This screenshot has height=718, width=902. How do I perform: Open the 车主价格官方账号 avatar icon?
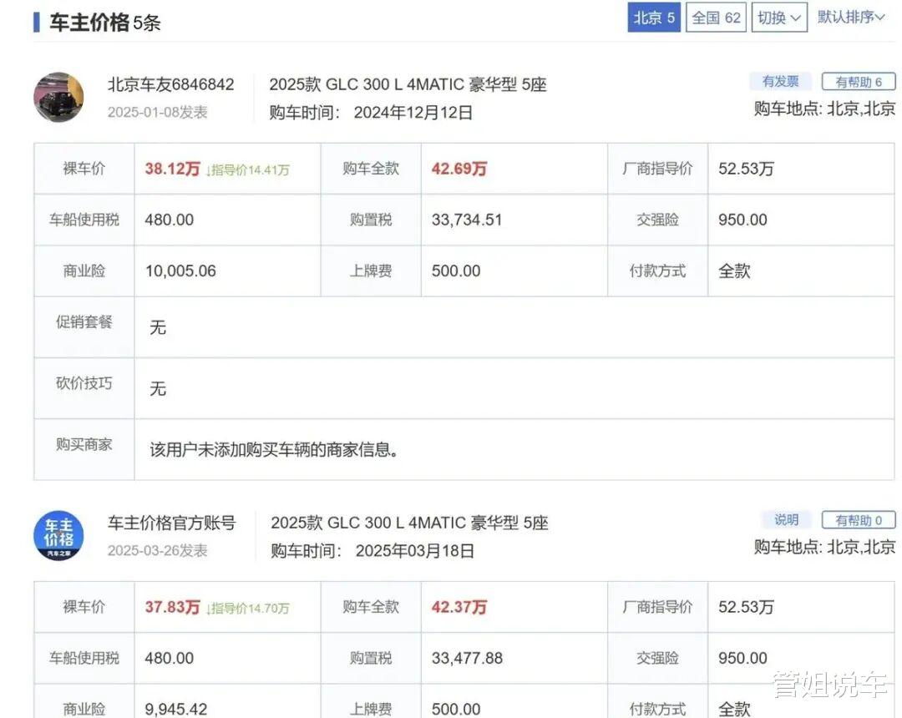tap(58, 536)
